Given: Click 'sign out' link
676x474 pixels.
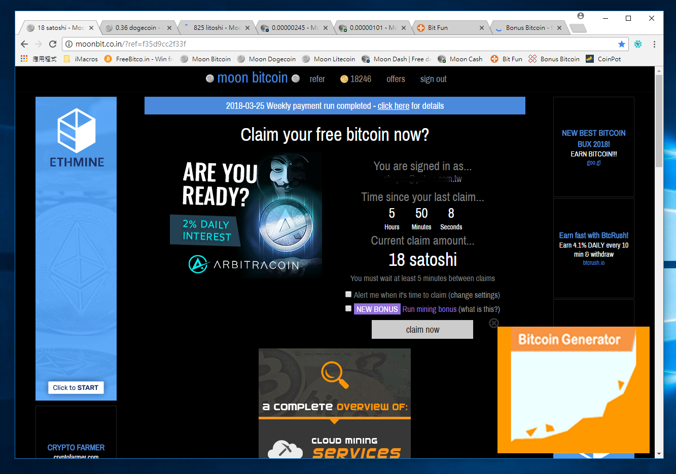Looking at the screenshot, I should pyautogui.click(x=433, y=79).
